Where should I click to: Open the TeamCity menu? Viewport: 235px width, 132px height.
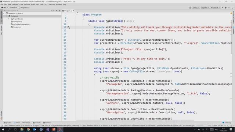pyautogui.click(x=51, y=4)
